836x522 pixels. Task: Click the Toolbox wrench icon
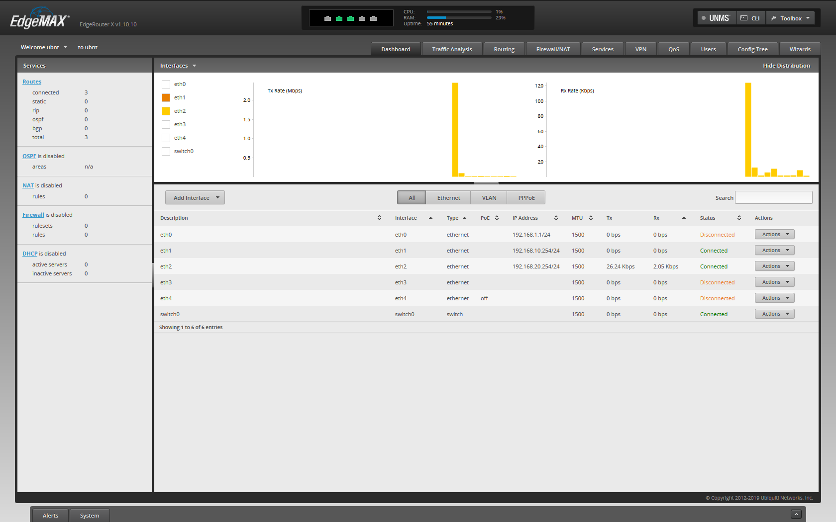773,18
